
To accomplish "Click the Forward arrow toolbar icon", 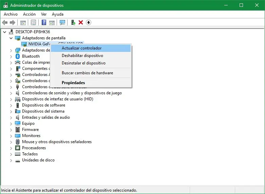I will click(13, 22).
